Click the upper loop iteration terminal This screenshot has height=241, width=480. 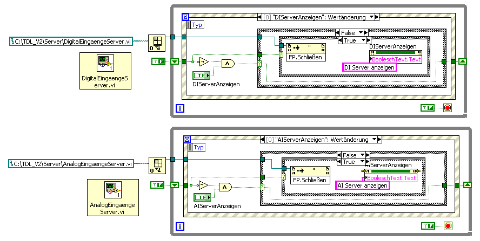180,108
